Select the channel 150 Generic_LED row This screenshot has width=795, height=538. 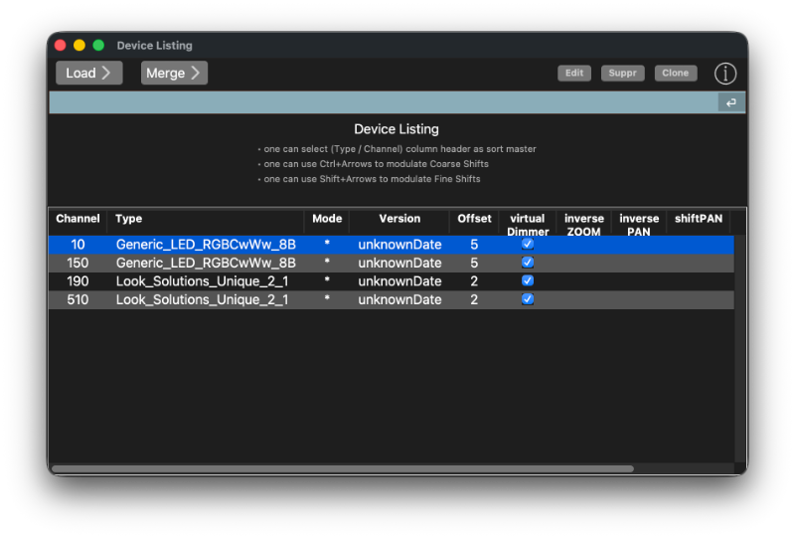(205, 263)
